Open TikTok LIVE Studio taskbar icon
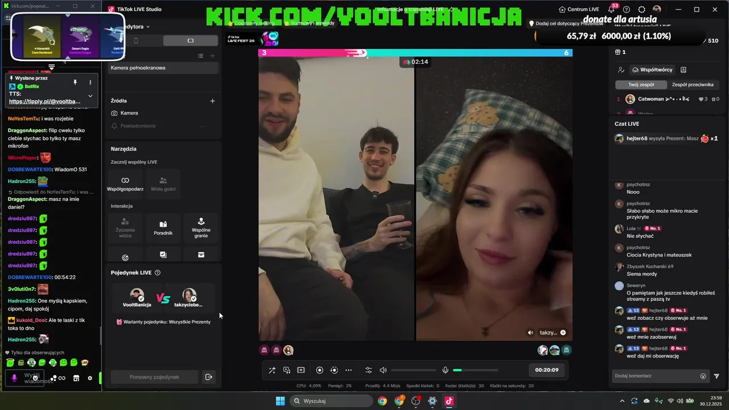 point(449,401)
